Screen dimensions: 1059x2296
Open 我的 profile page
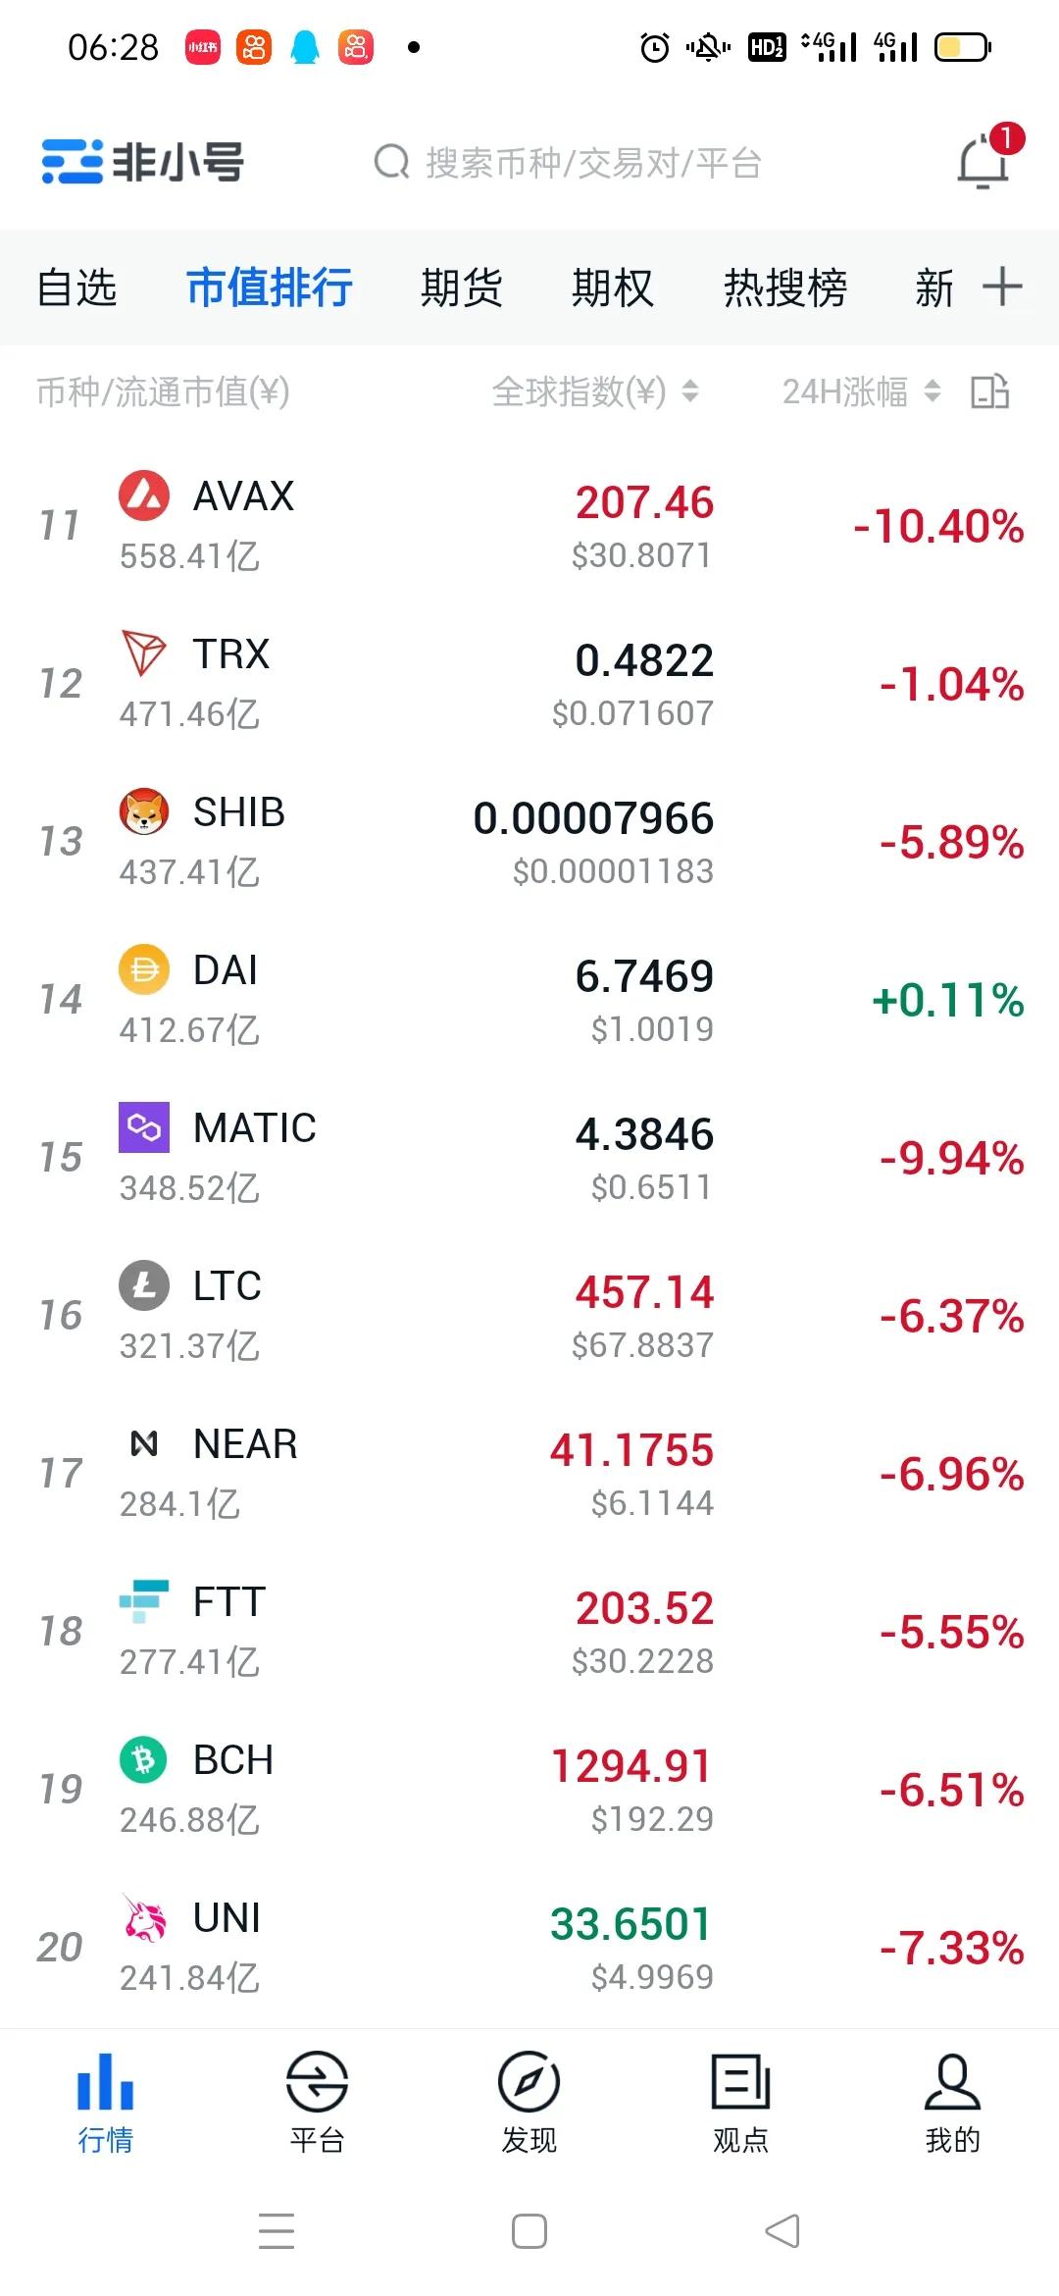tap(952, 2100)
